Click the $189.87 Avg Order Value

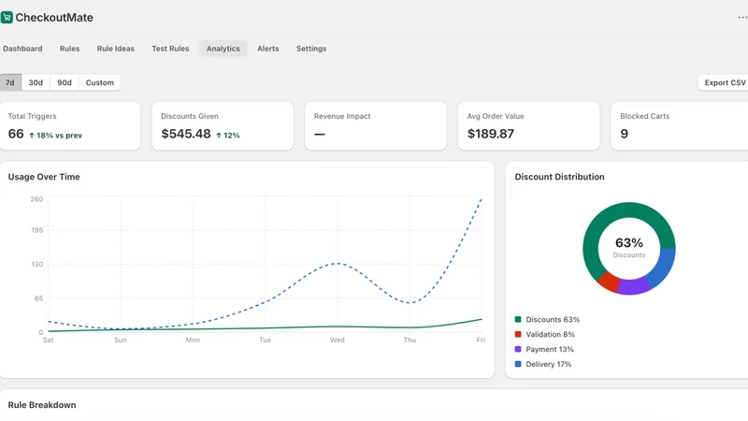point(491,134)
